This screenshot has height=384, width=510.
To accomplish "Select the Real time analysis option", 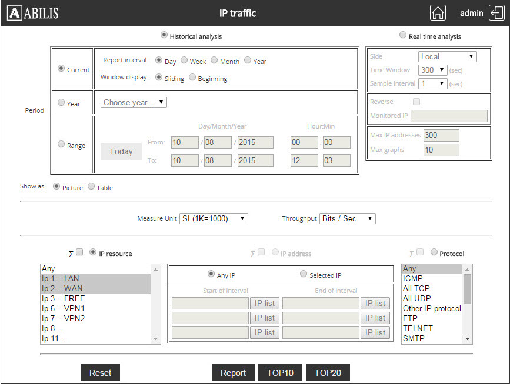I will click(x=404, y=35).
